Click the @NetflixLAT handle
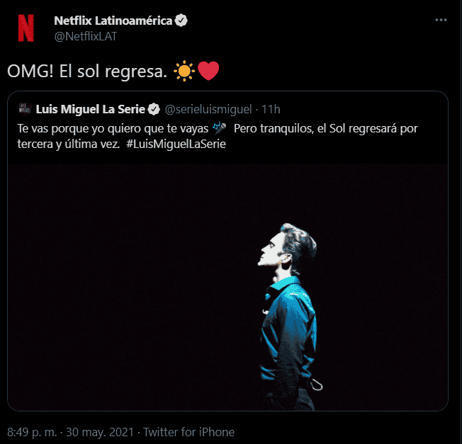 (84, 35)
